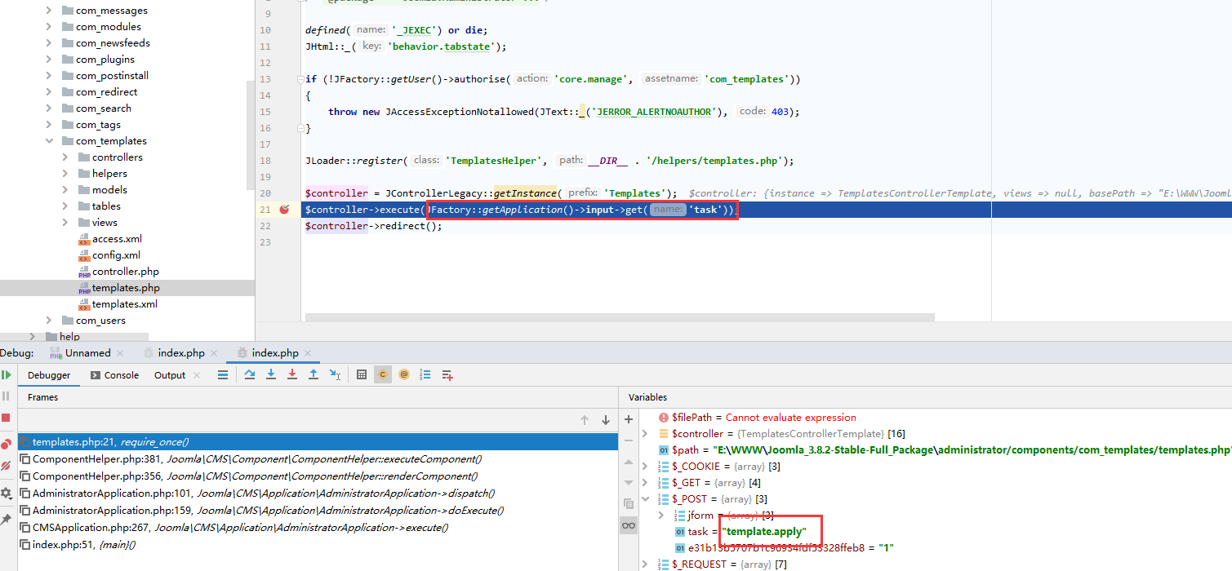Open the Evaluate Expression calculator
The width and height of the screenshot is (1232, 571).
click(362, 374)
